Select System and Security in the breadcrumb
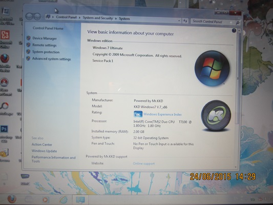 [x=98, y=18]
